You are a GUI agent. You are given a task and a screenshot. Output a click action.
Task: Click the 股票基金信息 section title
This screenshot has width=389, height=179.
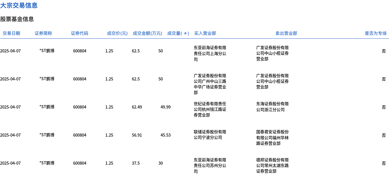coord(17,19)
